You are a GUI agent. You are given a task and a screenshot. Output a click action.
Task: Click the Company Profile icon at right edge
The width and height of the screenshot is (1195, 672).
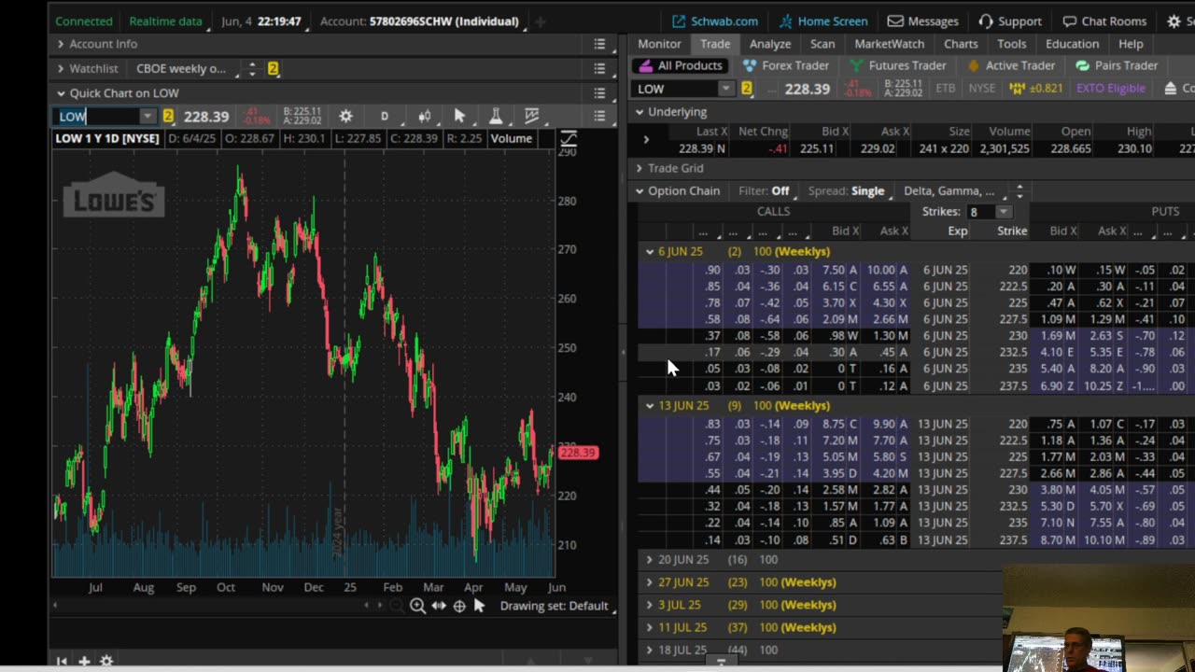1170,89
